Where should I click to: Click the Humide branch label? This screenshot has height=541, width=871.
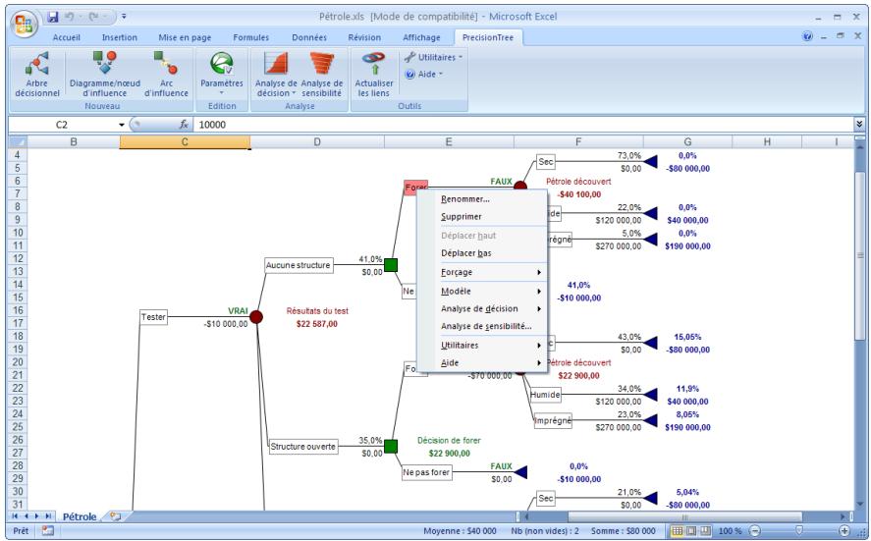[545, 395]
